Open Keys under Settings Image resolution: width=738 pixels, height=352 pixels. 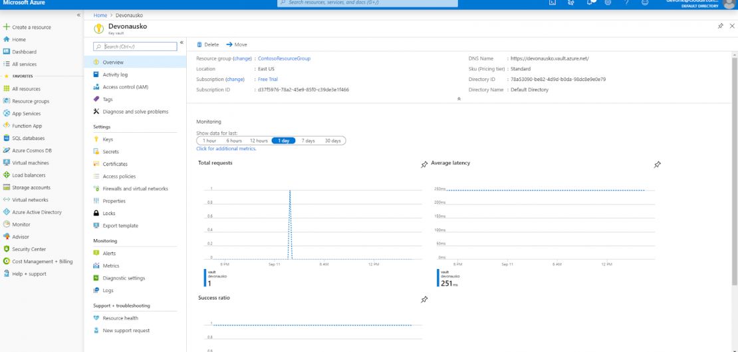click(108, 139)
